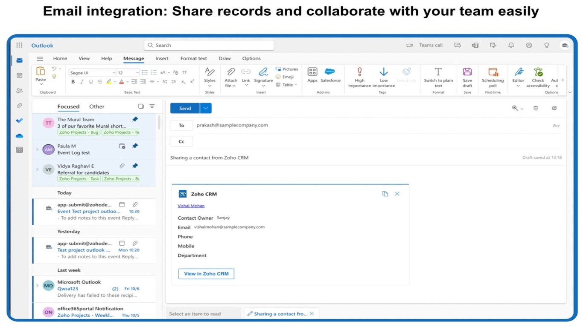Click View in Zoho CRM button

(x=206, y=274)
